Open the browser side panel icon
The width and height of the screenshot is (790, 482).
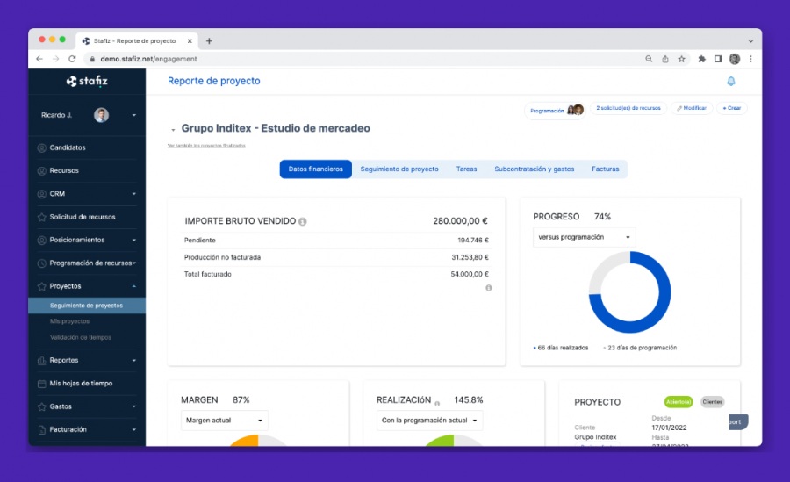pos(718,59)
